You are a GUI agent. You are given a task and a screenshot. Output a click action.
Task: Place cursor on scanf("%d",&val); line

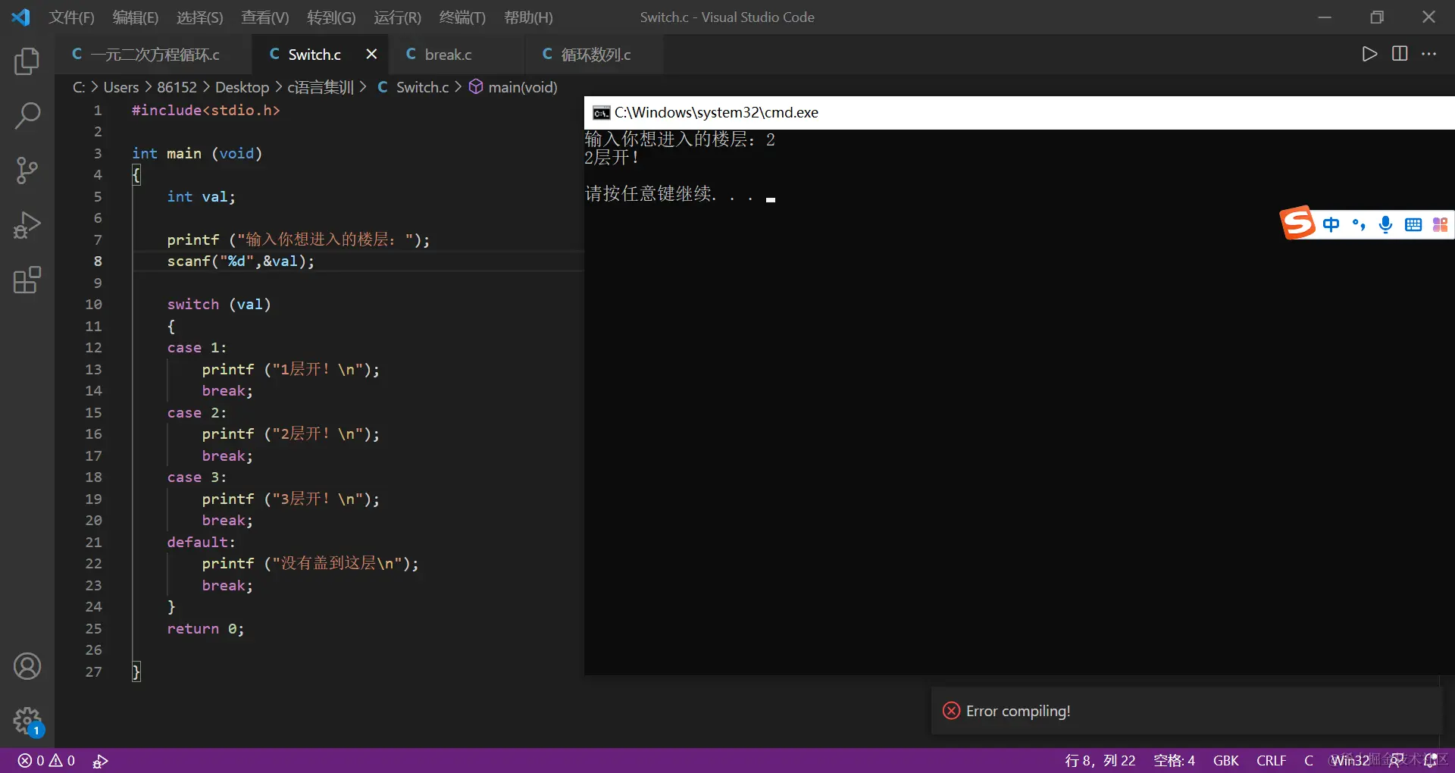[240, 261]
